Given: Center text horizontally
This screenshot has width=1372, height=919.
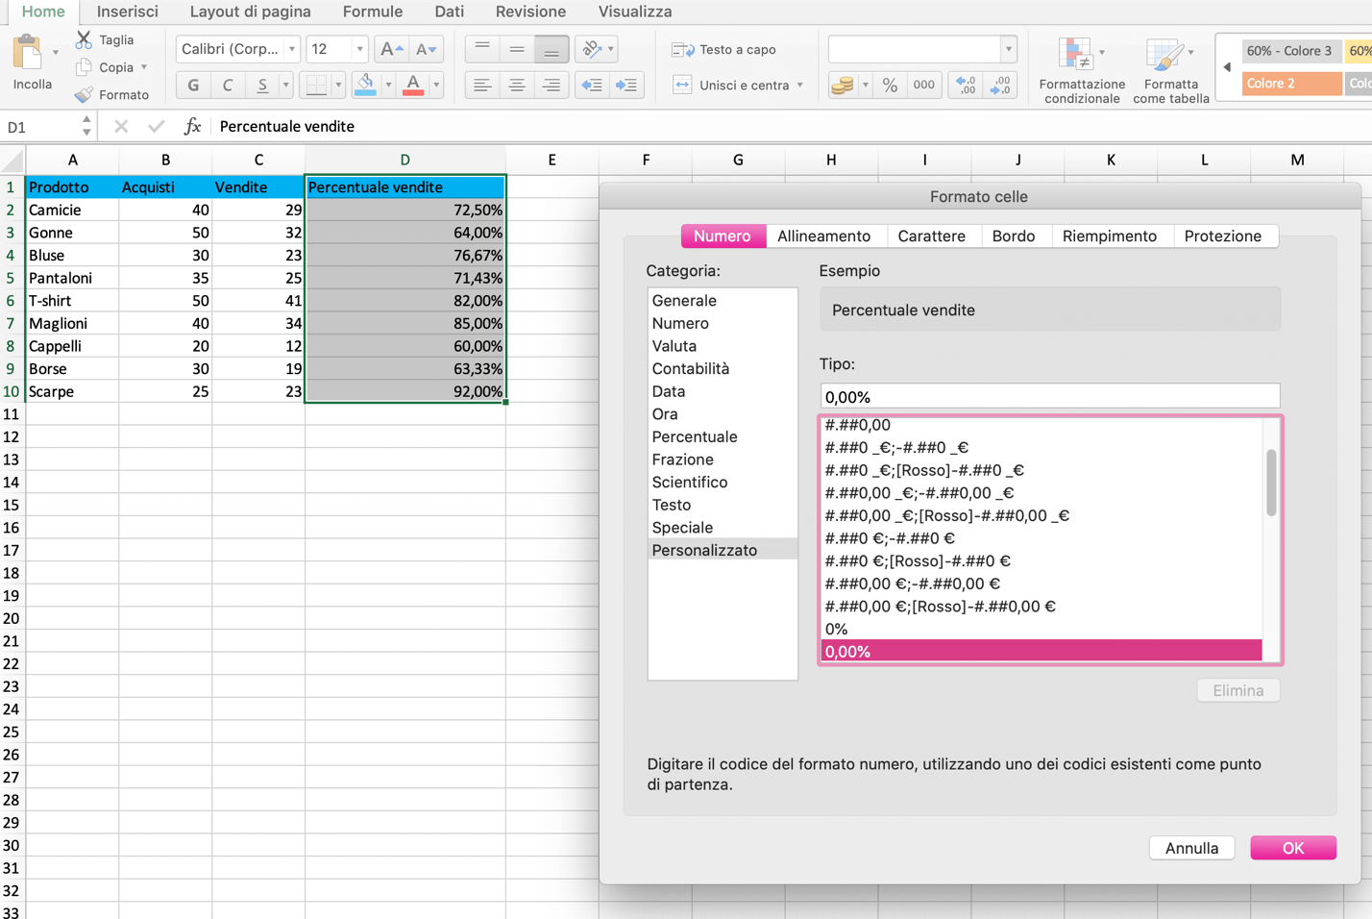Looking at the screenshot, I should [517, 85].
